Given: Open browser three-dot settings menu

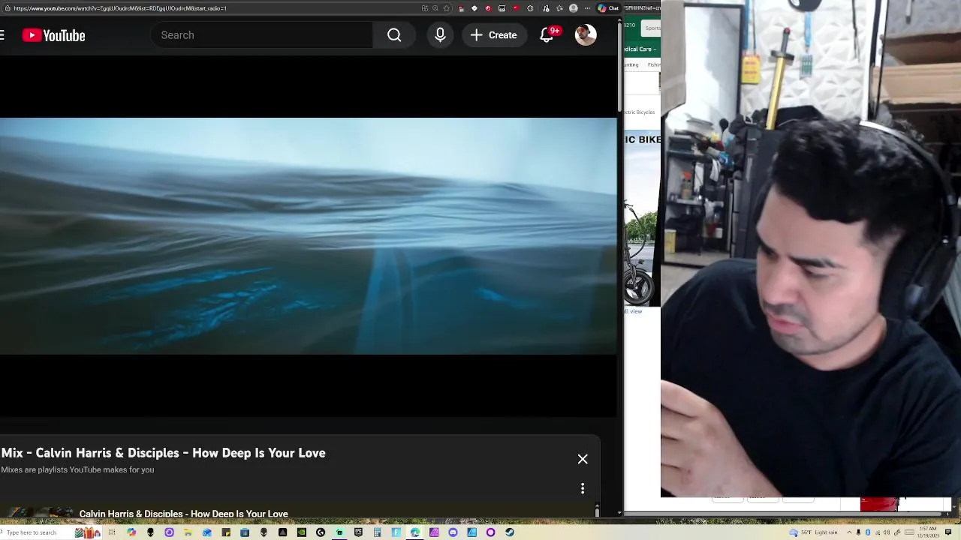Looking at the screenshot, I should coord(587,8).
